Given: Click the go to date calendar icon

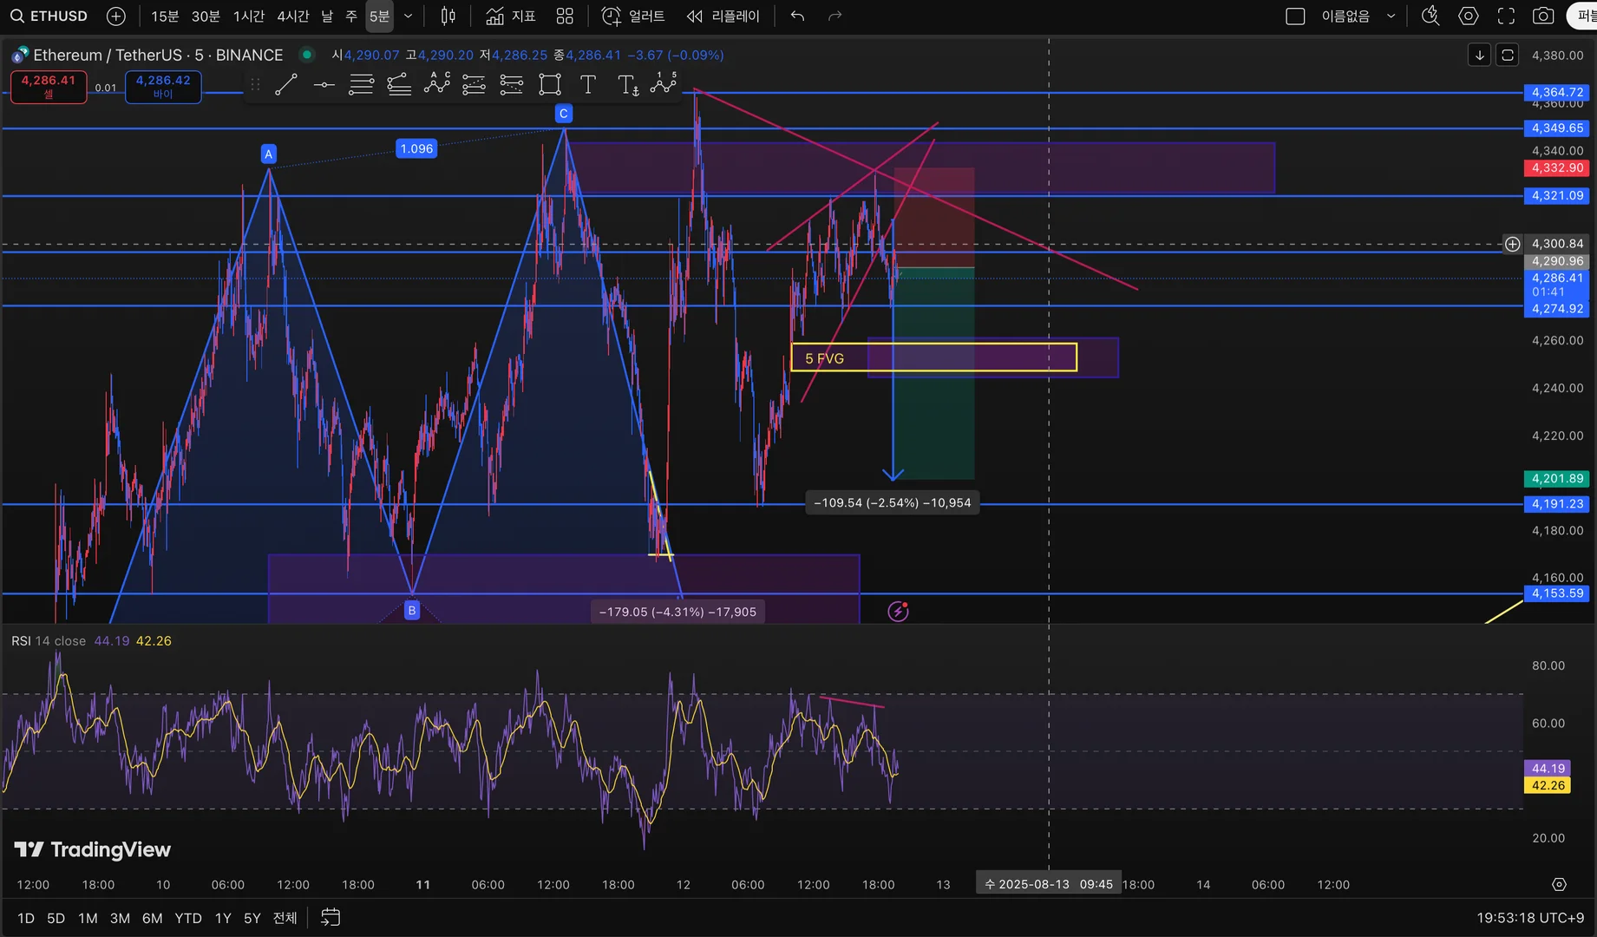Looking at the screenshot, I should (x=331, y=917).
